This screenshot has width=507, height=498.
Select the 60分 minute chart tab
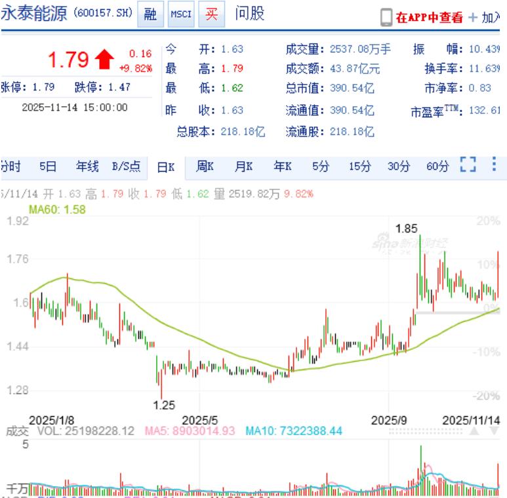click(437, 166)
